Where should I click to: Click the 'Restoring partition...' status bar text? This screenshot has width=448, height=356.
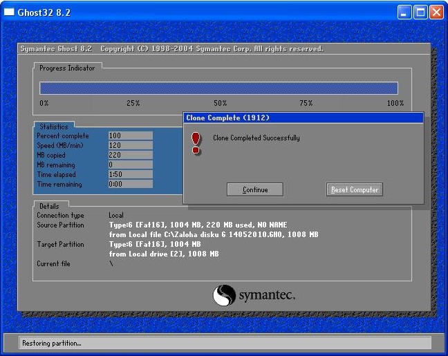point(52,343)
